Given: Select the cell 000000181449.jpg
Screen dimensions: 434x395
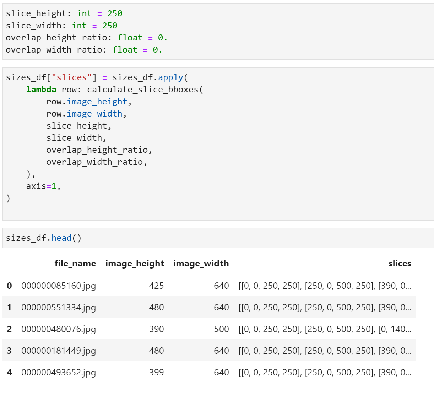Looking at the screenshot, I should [59, 351].
